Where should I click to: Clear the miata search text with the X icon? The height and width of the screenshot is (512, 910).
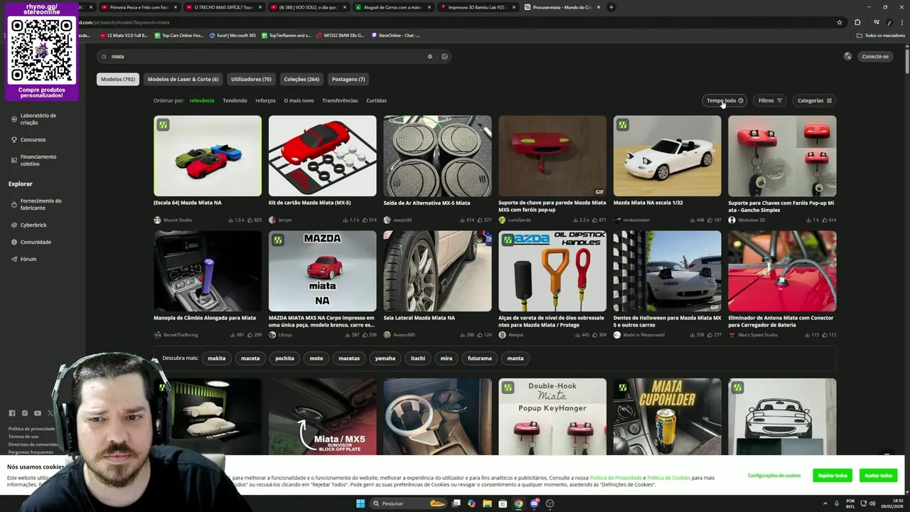429,56
